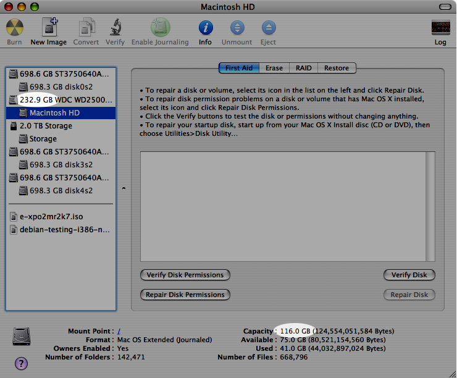The image size is (457, 378).
Task: Click the Capacity 116.0 GB value
Action: click(x=337, y=331)
